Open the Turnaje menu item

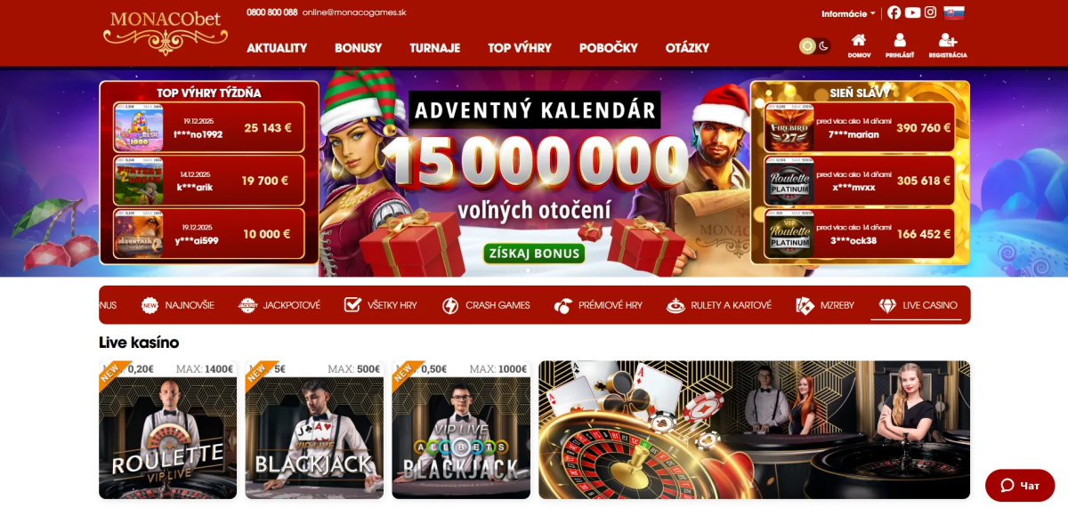pyautogui.click(x=434, y=48)
